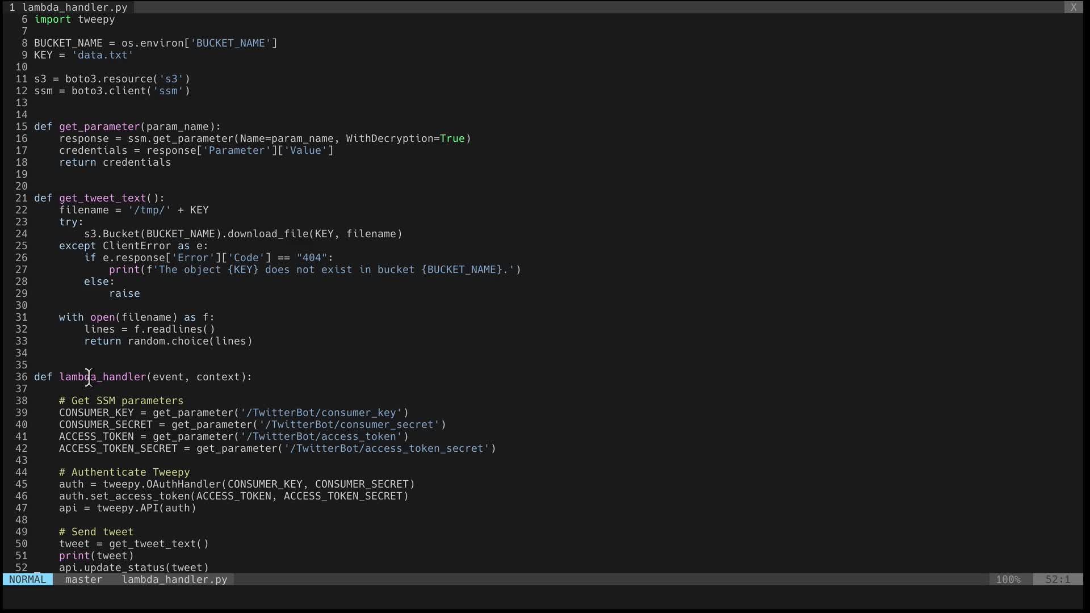Place cursor on the raise statement
The height and width of the screenshot is (613, 1090).
(124, 293)
